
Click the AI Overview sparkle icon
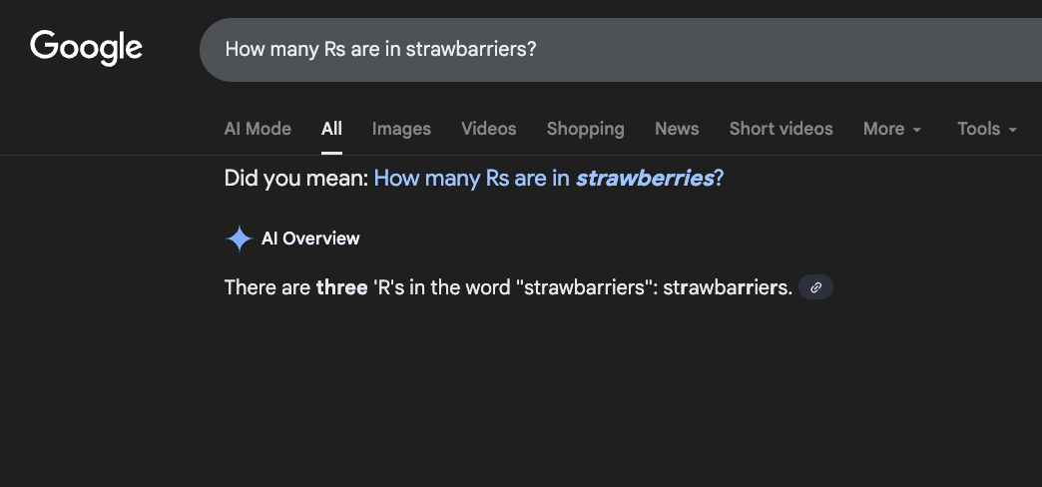(239, 239)
